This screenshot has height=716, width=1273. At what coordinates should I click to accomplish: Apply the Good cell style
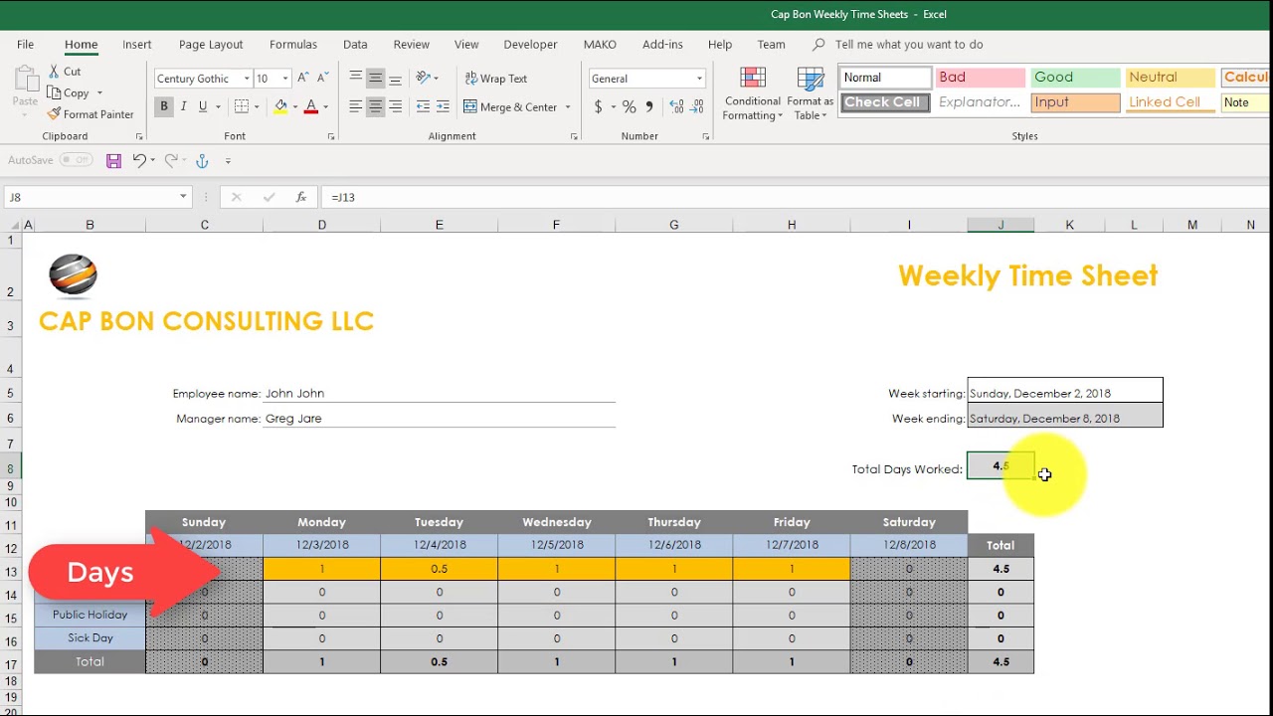(1075, 78)
